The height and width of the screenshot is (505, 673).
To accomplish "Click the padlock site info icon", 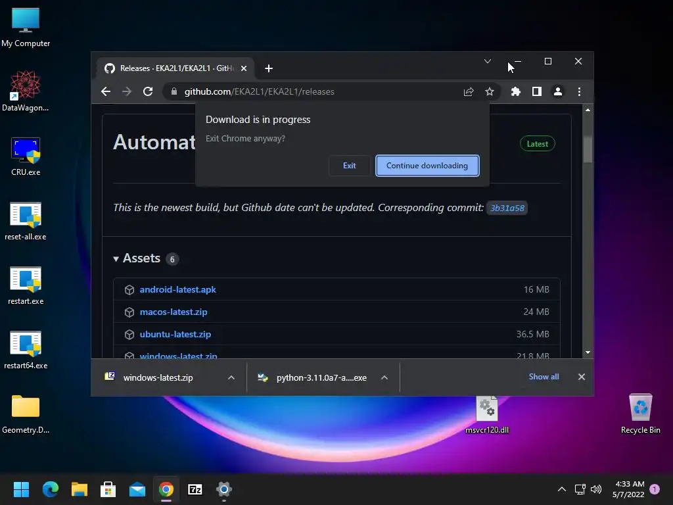I will tap(174, 91).
